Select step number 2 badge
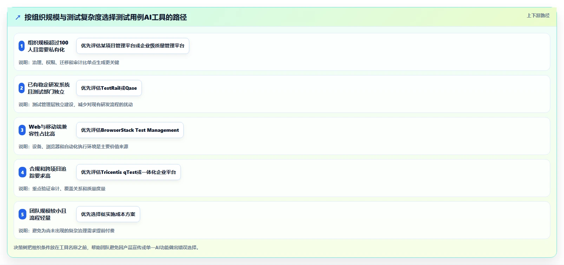Screen dimensions: 564x265 click(x=22, y=88)
